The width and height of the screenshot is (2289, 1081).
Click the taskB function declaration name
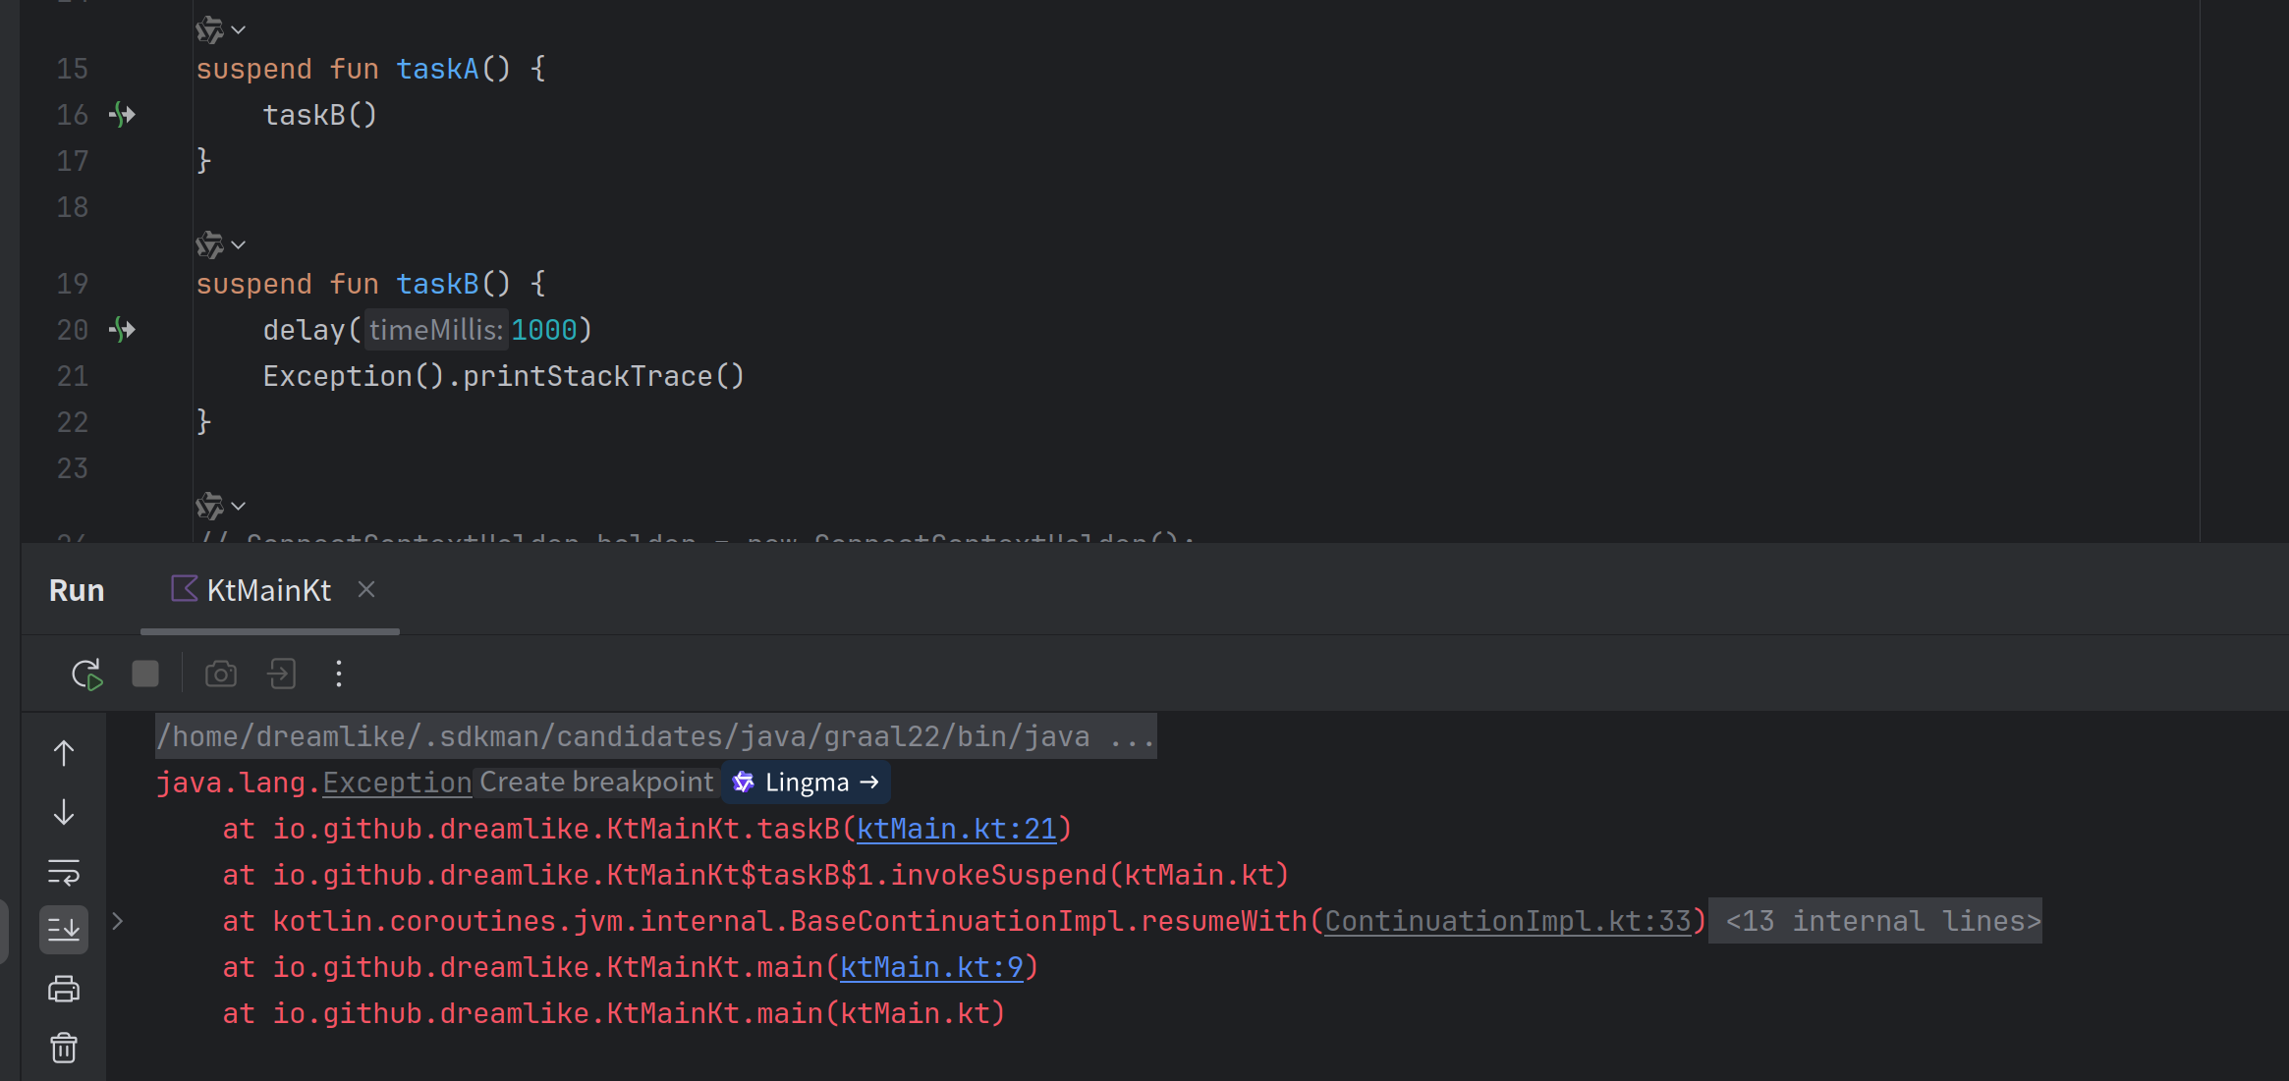(437, 284)
